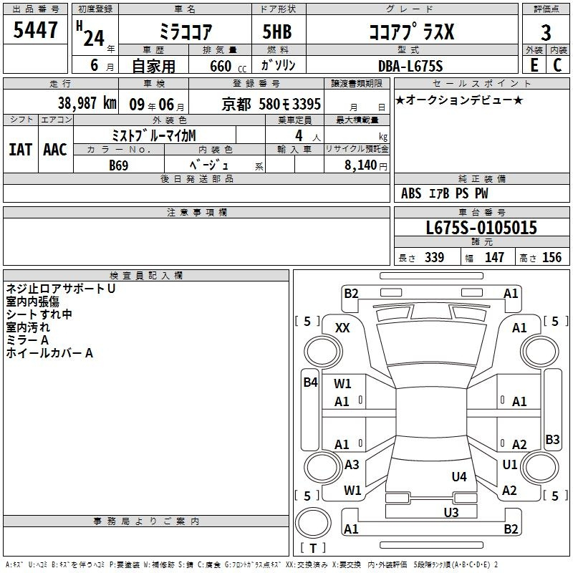573x573 pixels.
Task: Click the U3 mark on rear hatch
Action: (x=451, y=512)
